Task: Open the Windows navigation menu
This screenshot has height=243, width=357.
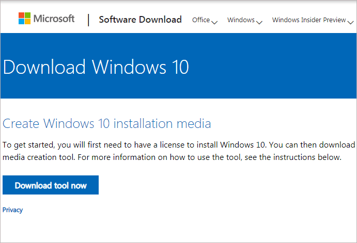Action: tap(241, 20)
